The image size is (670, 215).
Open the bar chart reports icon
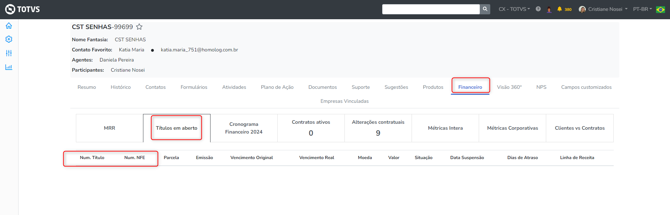click(9, 67)
